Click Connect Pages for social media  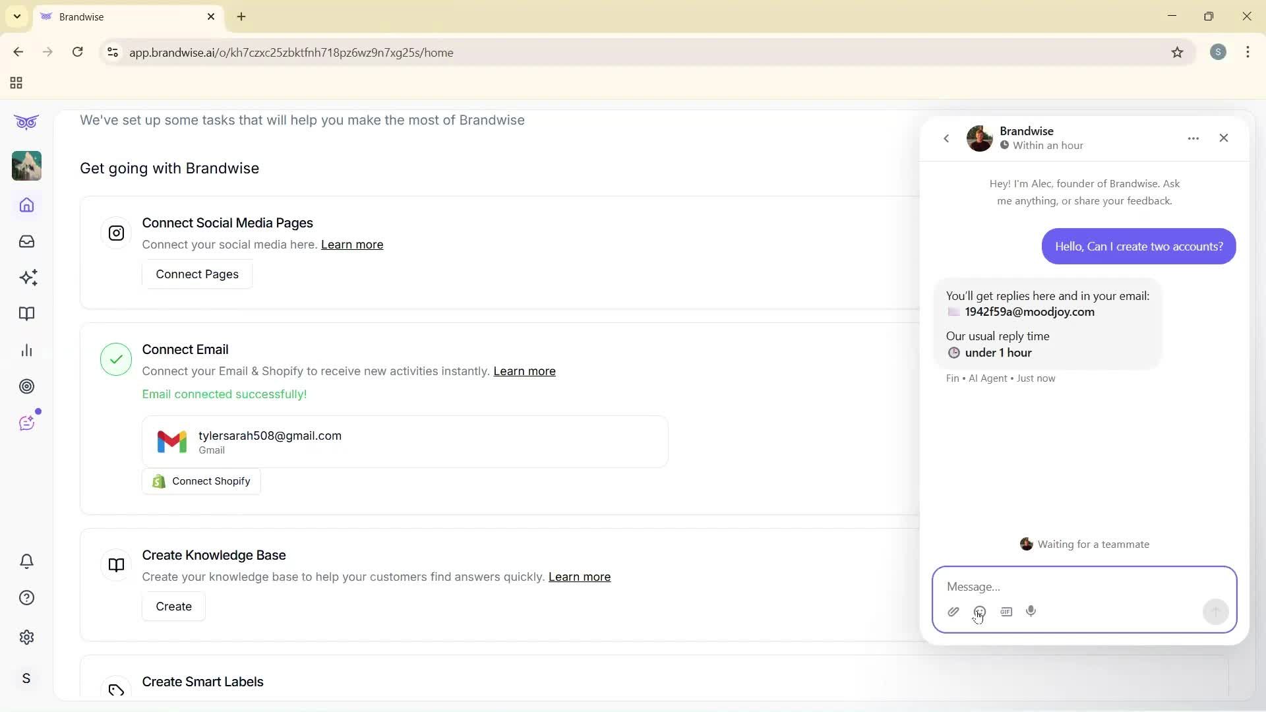(197, 274)
